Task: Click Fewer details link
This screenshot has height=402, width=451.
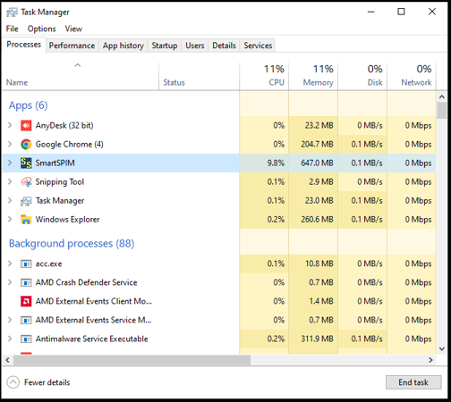Action: point(47,382)
